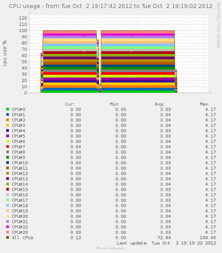
Task: Select the CPU#23 legend label
Action: click(20, 233)
